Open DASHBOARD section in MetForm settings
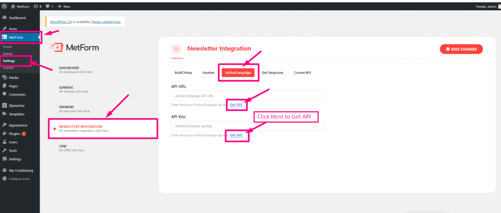 coord(76,70)
